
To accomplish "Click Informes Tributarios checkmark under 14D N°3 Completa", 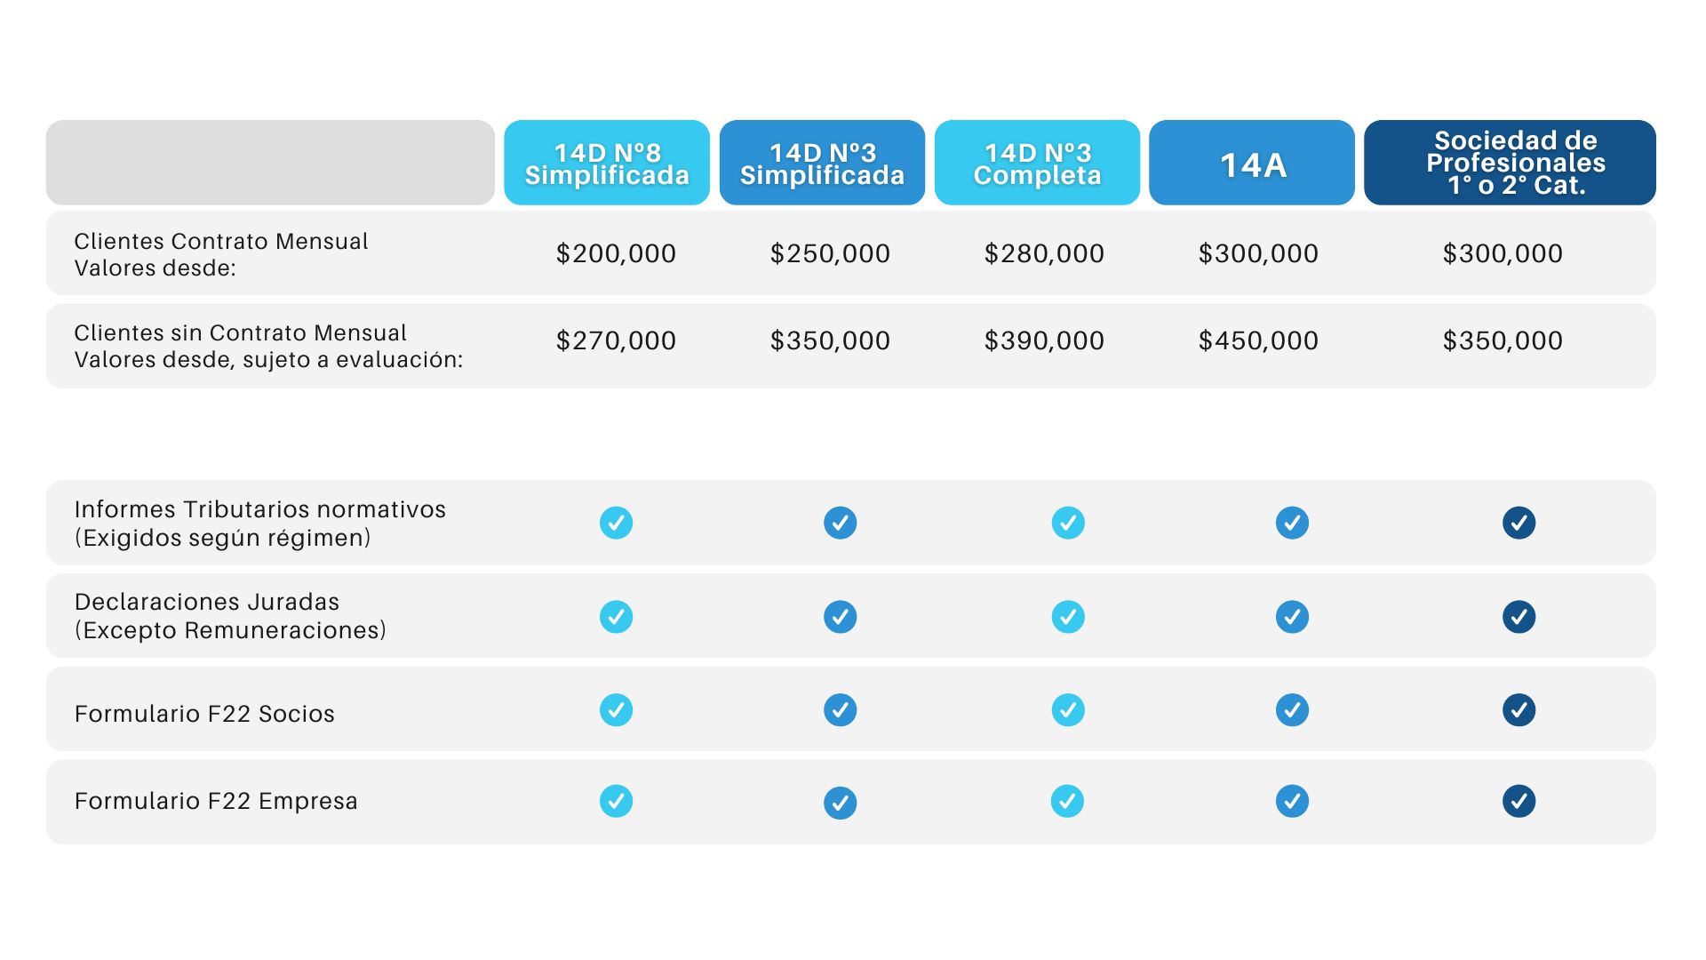I will click(1068, 523).
